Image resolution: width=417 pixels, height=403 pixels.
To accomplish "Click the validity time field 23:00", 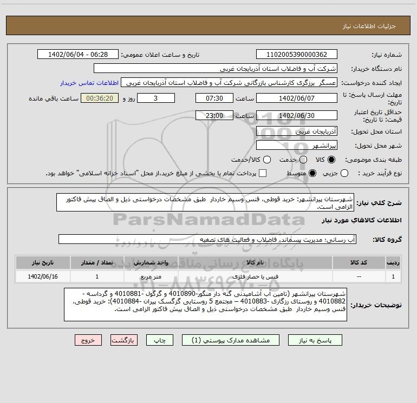I will point(214,116).
